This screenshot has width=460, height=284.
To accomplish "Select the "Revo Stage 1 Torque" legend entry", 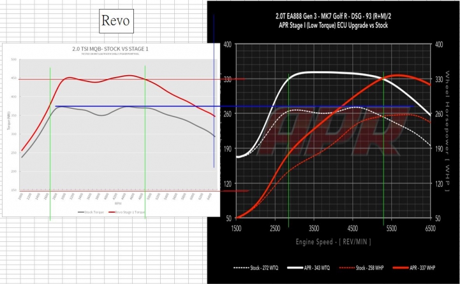I will tap(127, 212).
